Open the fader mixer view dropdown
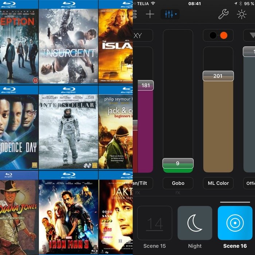Image resolution: width=255 pixels, height=255 pixels. pyautogui.click(x=170, y=14)
